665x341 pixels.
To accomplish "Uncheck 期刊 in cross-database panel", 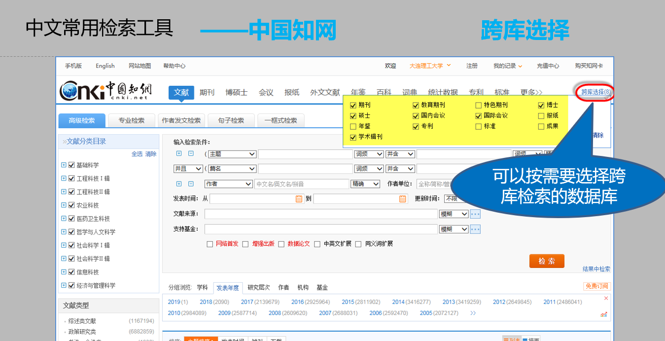I will [x=353, y=105].
